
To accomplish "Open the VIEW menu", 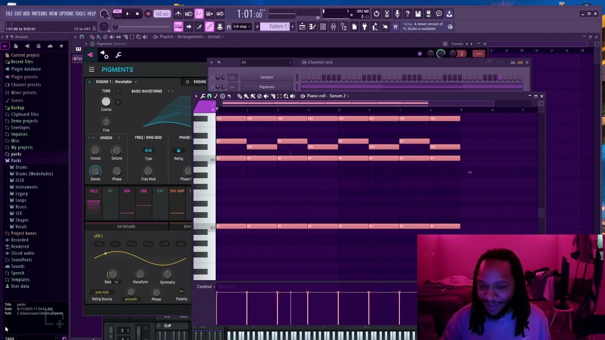I will click(x=53, y=14).
